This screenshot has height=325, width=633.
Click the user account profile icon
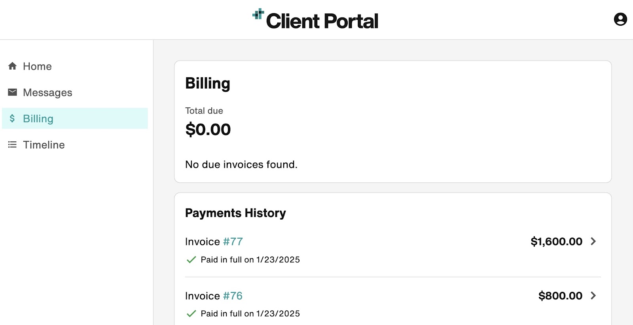(620, 19)
